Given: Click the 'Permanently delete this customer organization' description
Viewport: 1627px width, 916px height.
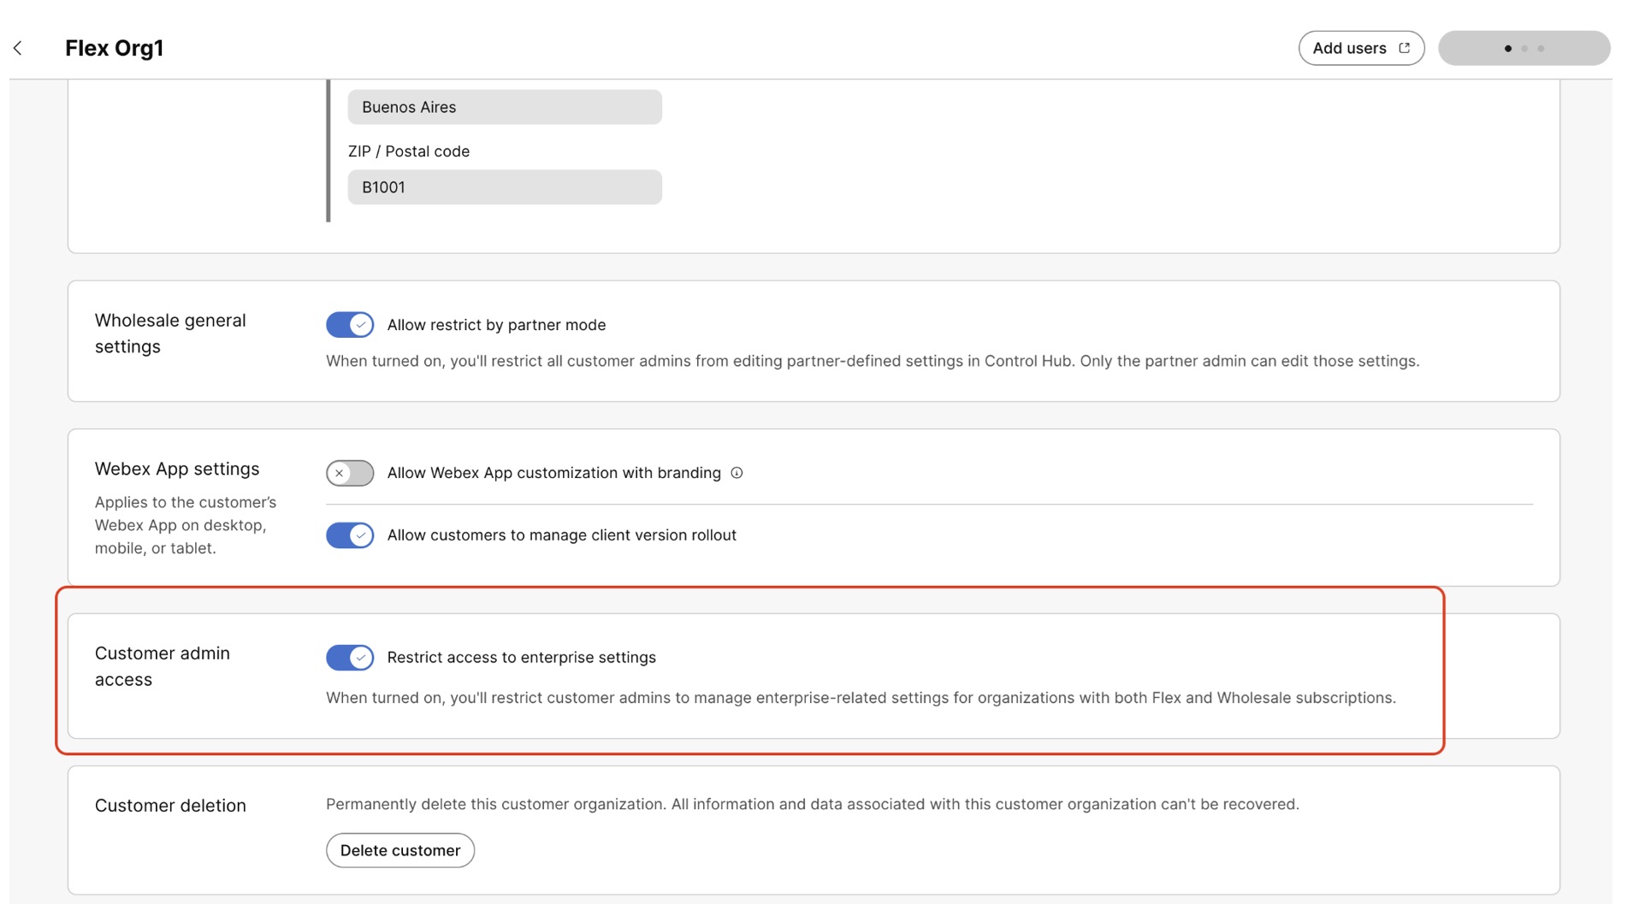Looking at the screenshot, I should click(813, 805).
